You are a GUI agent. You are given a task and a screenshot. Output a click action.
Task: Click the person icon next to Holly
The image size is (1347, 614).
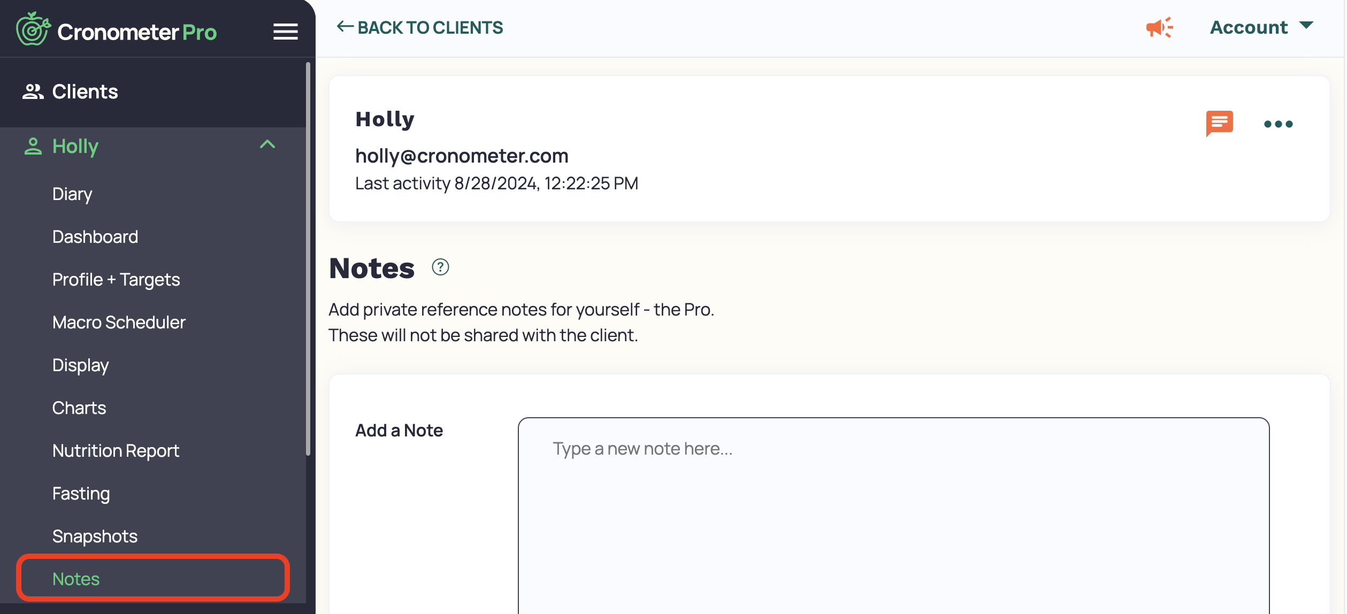click(33, 145)
